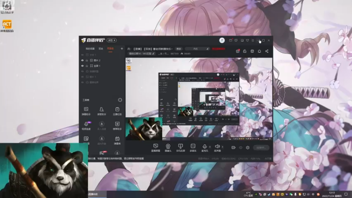Select the panda camera source in the preview
Image resolution: width=352 pixels, height=198 pixels.
click(144, 129)
